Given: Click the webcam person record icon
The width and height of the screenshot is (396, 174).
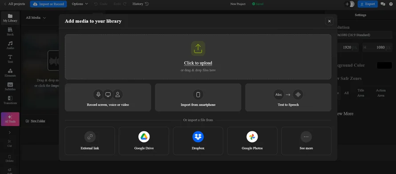Looking at the screenshot, I should click(x=118, y=95).
